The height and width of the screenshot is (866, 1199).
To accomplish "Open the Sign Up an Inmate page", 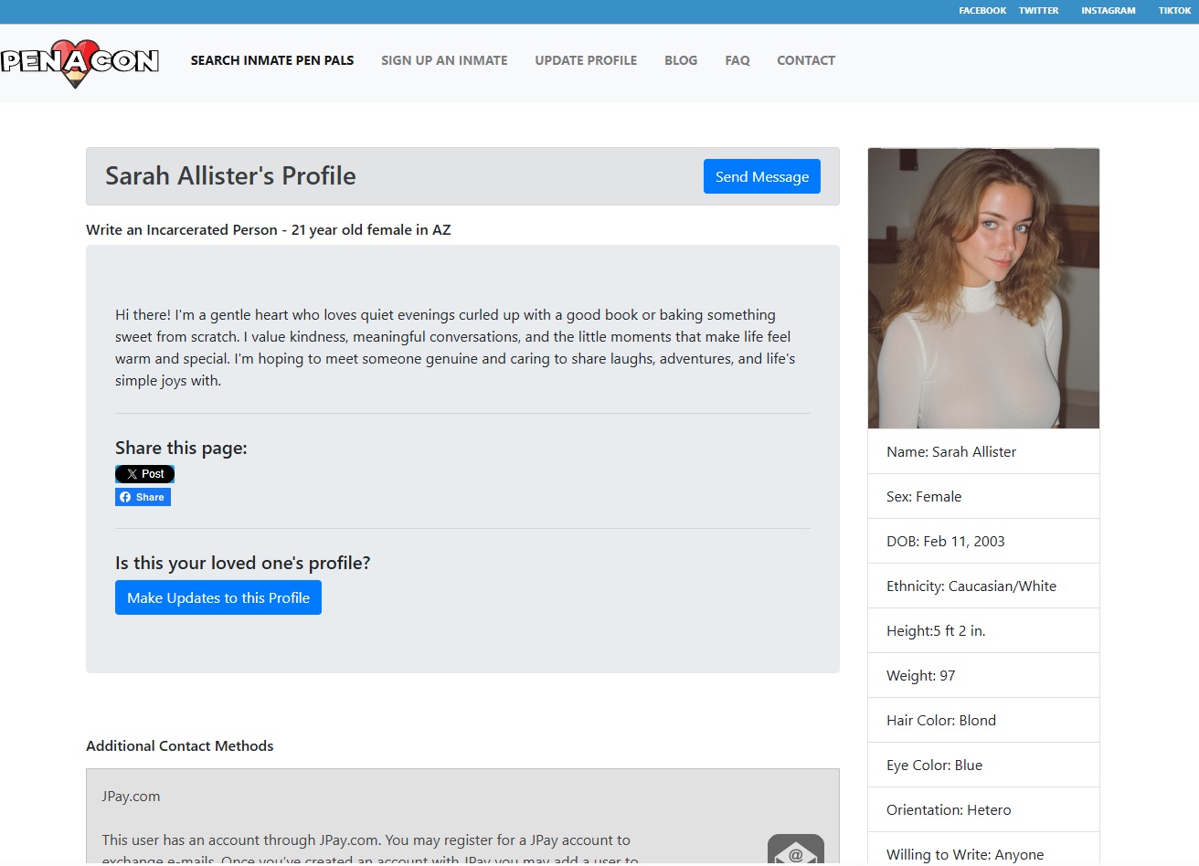I will point(444,60).
